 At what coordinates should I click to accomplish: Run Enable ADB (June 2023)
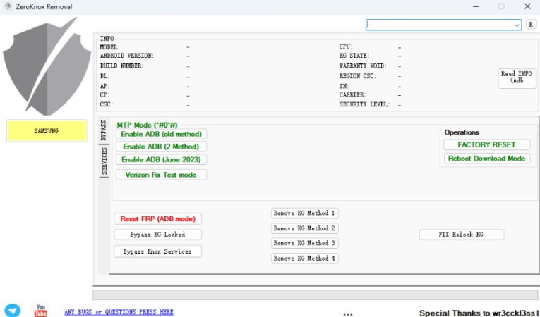coord(161,159)
